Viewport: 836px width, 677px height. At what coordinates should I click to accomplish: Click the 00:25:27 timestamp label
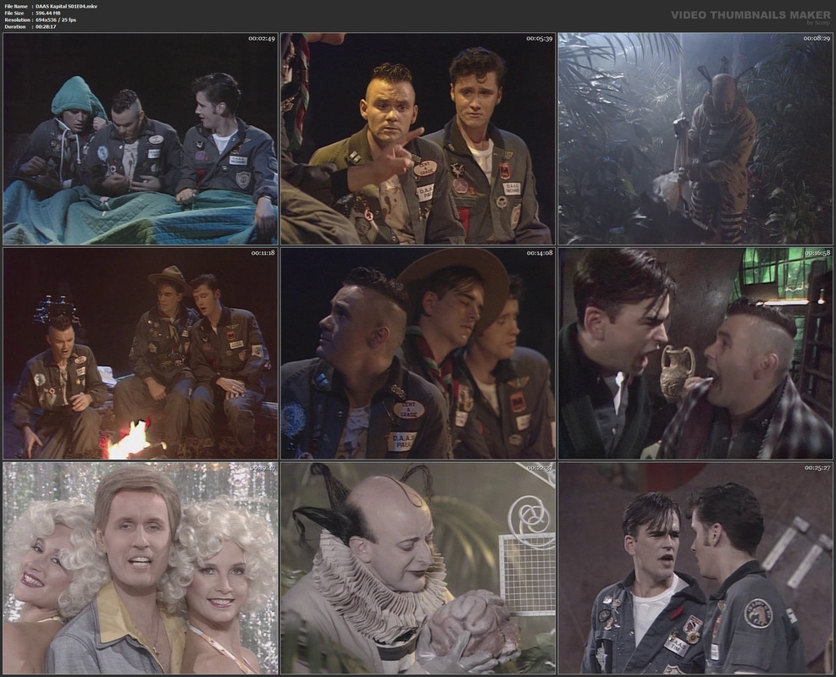click(817, 468)
